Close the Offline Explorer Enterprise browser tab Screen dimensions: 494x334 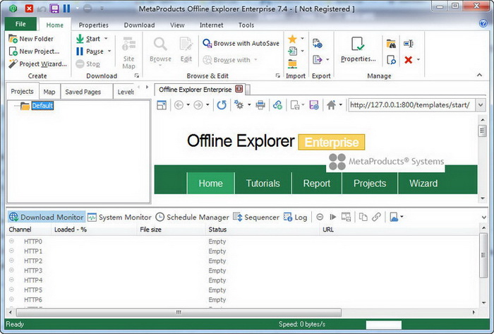pyautogui.click(x=239, y=89)
